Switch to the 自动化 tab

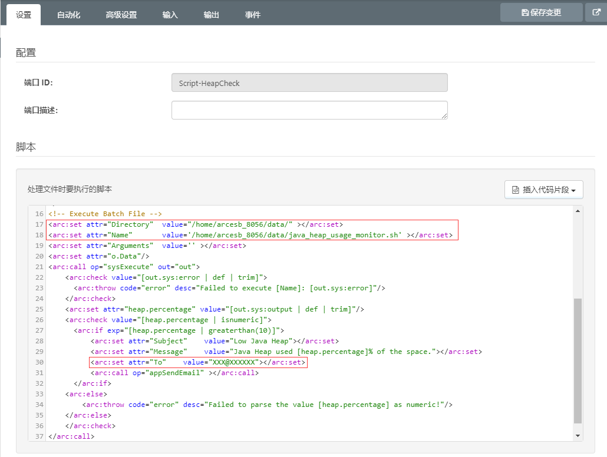[68, 15]
